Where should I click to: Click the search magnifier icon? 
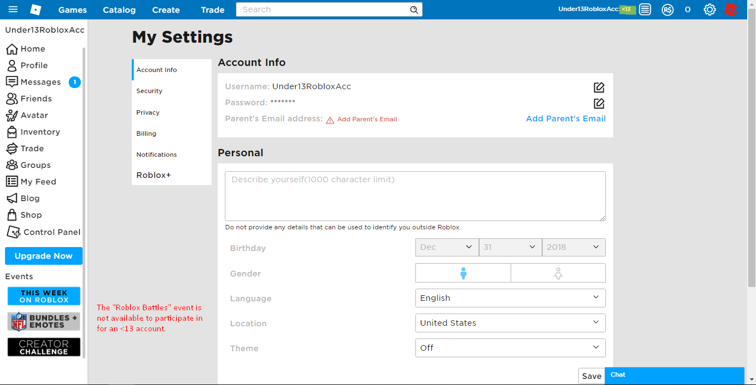click(414, 10)
